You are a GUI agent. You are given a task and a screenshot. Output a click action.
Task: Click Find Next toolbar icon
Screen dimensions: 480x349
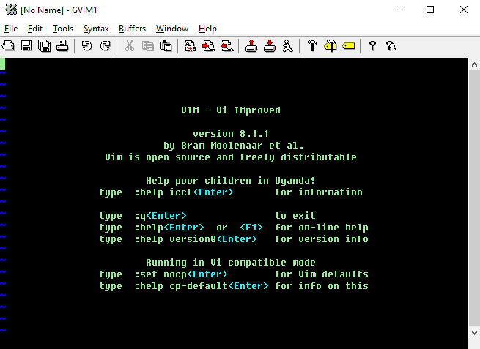[209, 46]
